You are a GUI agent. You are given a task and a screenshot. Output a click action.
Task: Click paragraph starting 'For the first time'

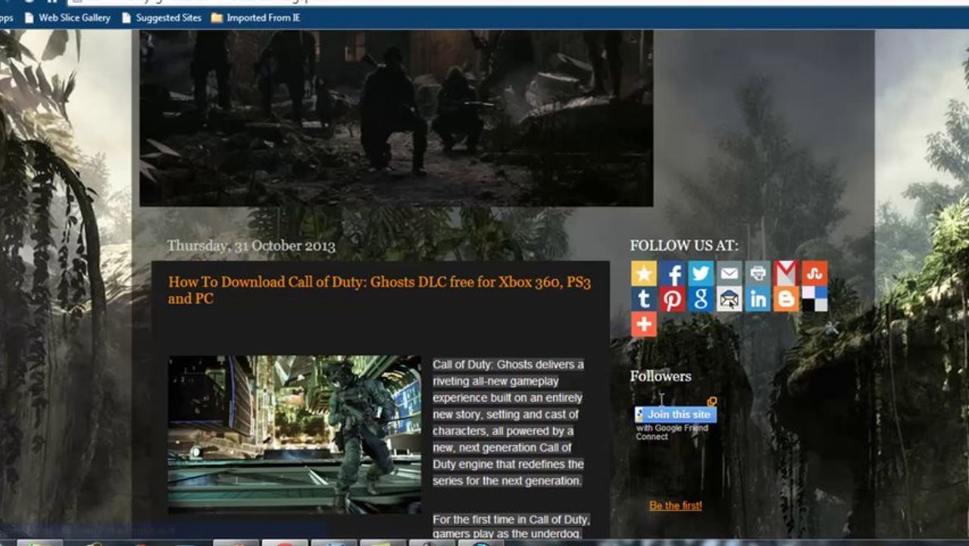pyautogui.click(x=511, y=526)
